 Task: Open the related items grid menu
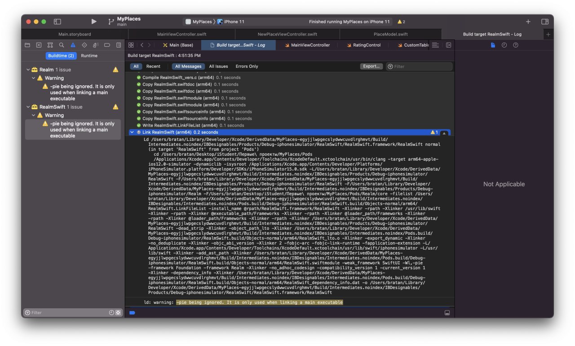coord(131,45)
